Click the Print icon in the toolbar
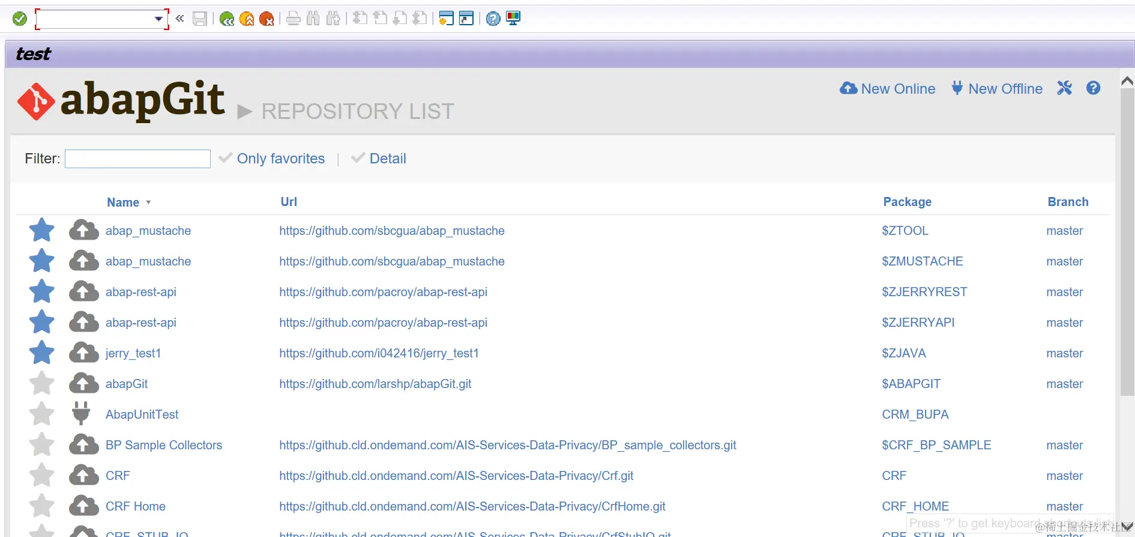 tap(294, 19)
